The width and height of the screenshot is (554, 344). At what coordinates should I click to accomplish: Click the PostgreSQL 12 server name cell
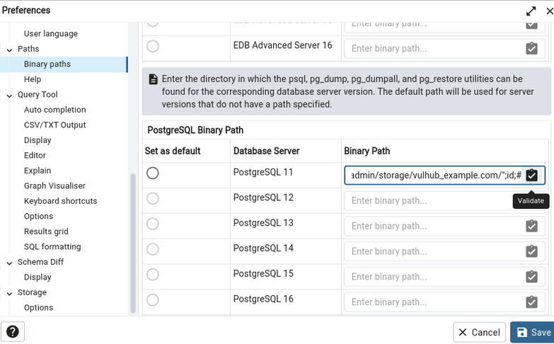coord(263,197)
